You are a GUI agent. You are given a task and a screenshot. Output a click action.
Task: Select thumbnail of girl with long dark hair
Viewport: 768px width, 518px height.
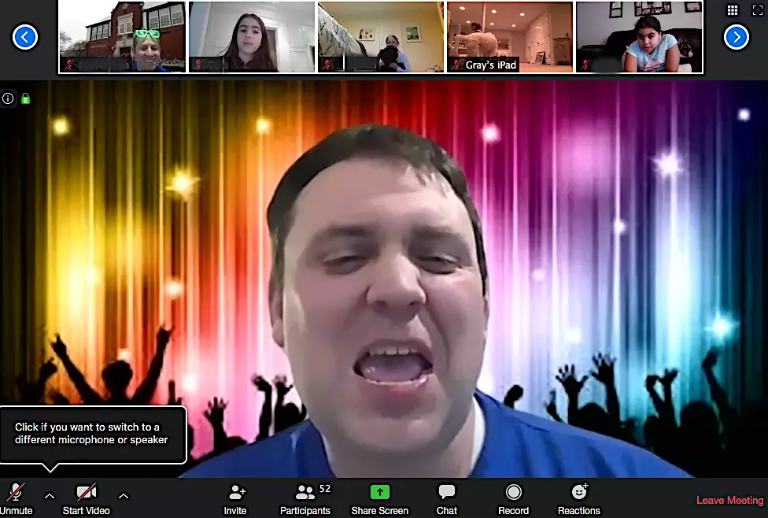click(x=252, y=37)
